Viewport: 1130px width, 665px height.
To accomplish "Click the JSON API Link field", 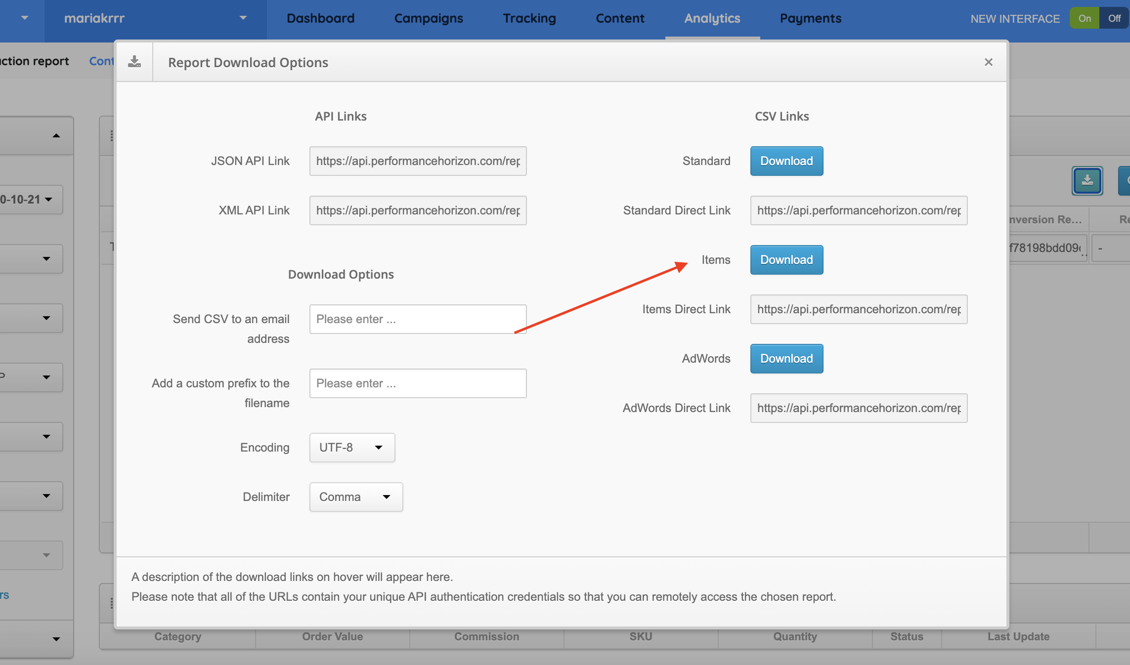I will pos(418,161).
